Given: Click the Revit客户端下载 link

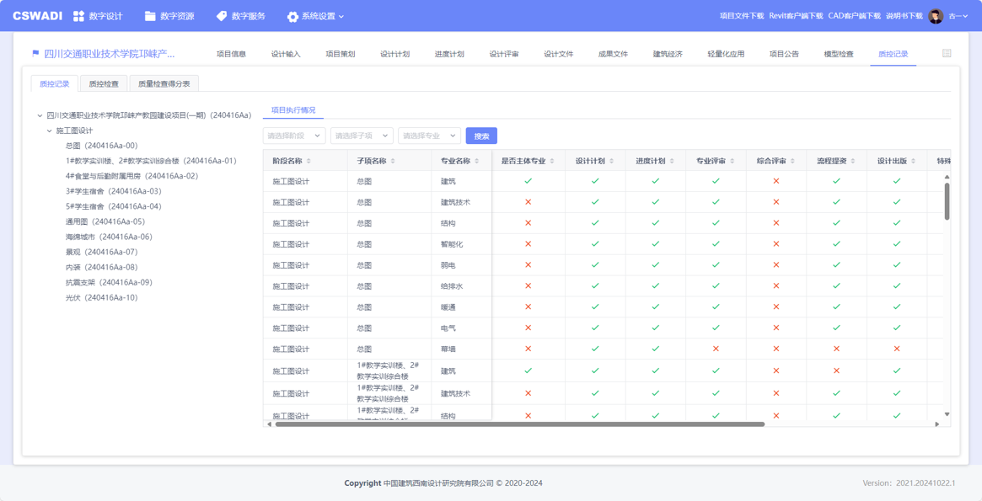Looking at the screenshot, I should pyautogui.click(x=796, y=16).
